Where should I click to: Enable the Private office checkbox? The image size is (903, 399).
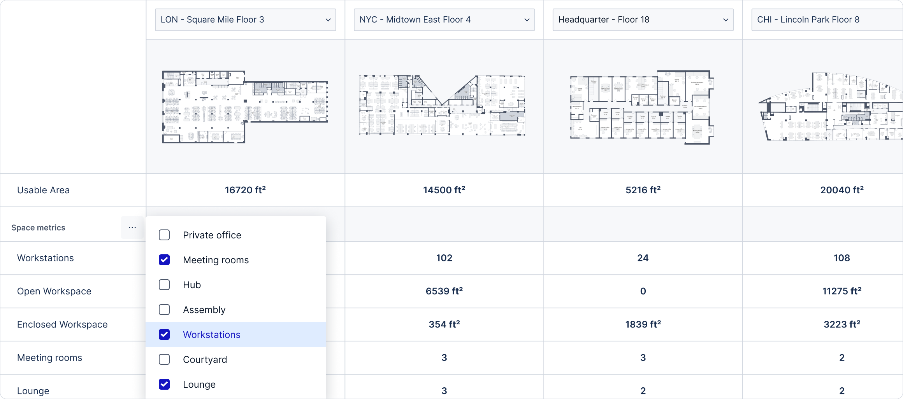click(x=164, y=235)
